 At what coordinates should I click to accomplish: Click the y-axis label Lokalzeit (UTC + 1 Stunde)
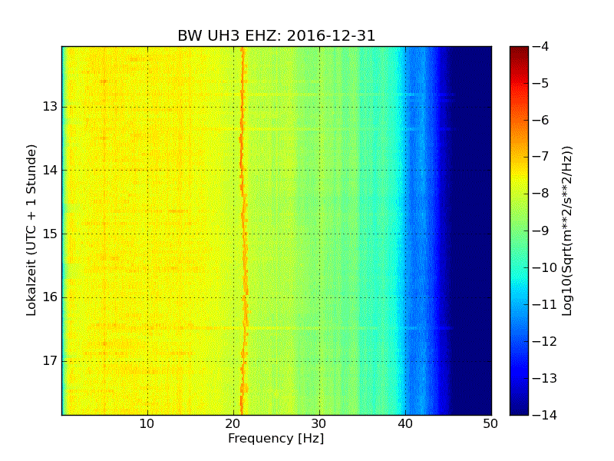pyautogui.click(x=31, y=230)
